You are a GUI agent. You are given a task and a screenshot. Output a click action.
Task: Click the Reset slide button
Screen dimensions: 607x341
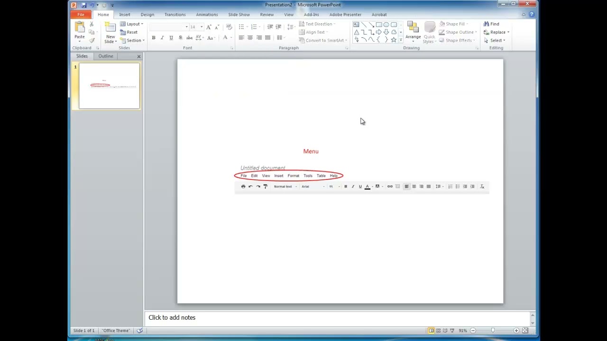[129, 32]
